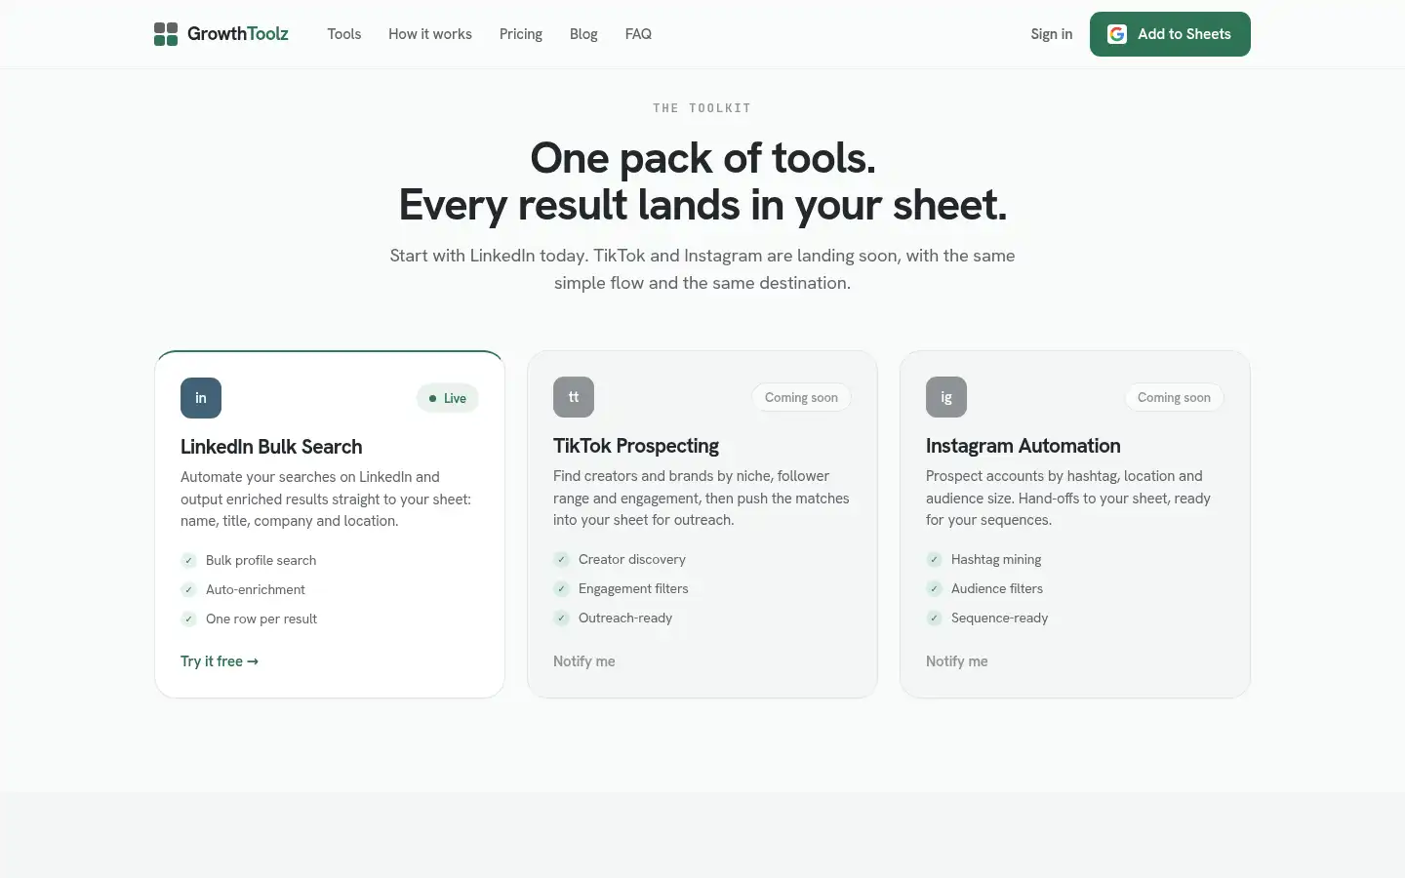Click the Add to Sheets button

click(x=1170, y=34)
